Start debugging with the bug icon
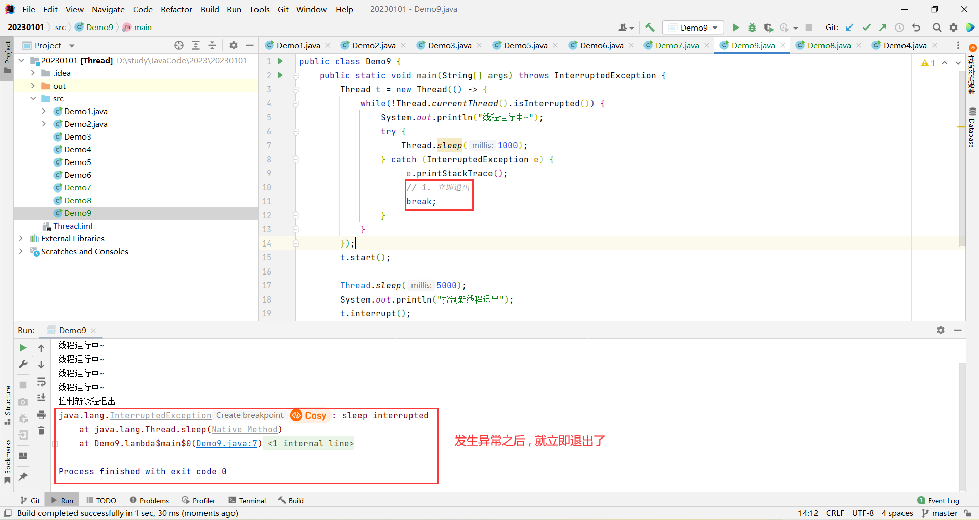Screen dimensions: 979x520 click(752, 28)
